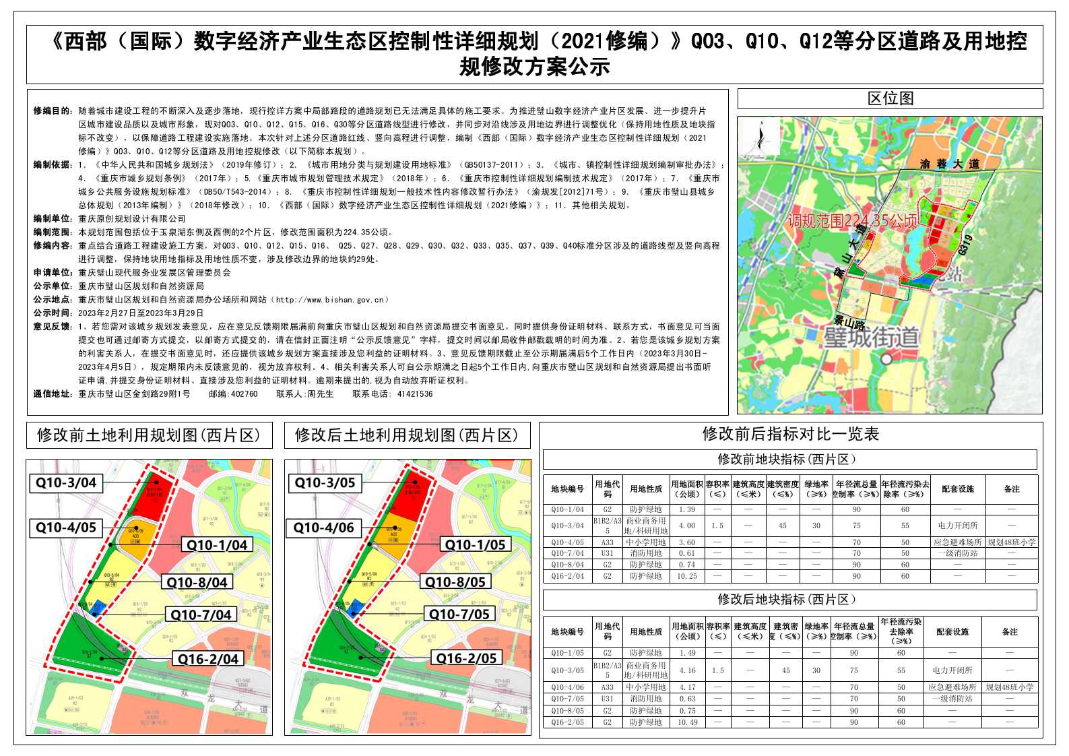Click the Q10-3/05 callout on the after map
The width and height of the screenshot is (1069, 756).
tap(325, 482)
